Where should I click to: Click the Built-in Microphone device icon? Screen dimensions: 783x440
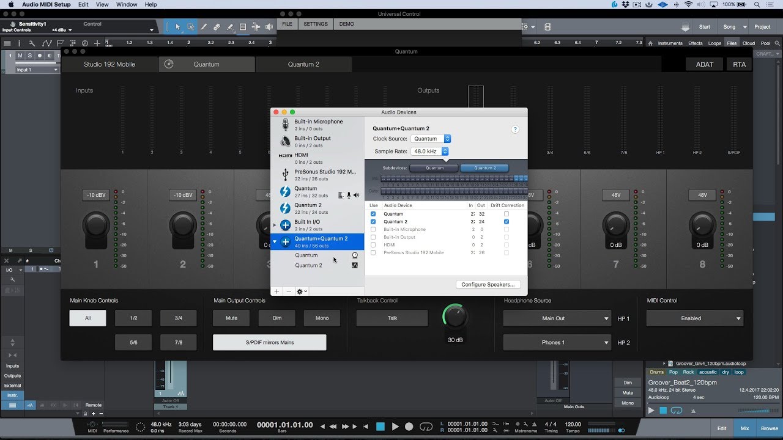285,125
